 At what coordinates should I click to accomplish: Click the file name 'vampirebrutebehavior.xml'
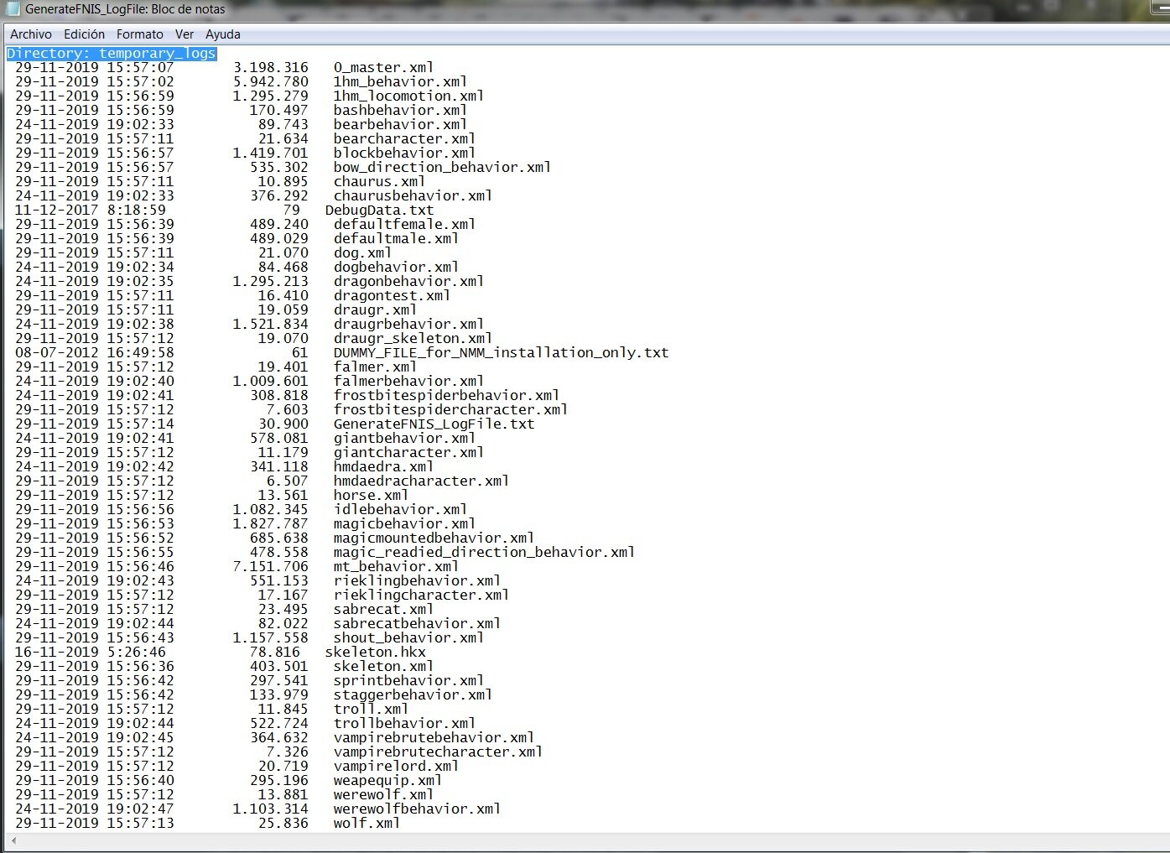click(434, 737)
